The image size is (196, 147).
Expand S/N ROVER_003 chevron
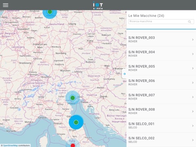click(193, 40)
